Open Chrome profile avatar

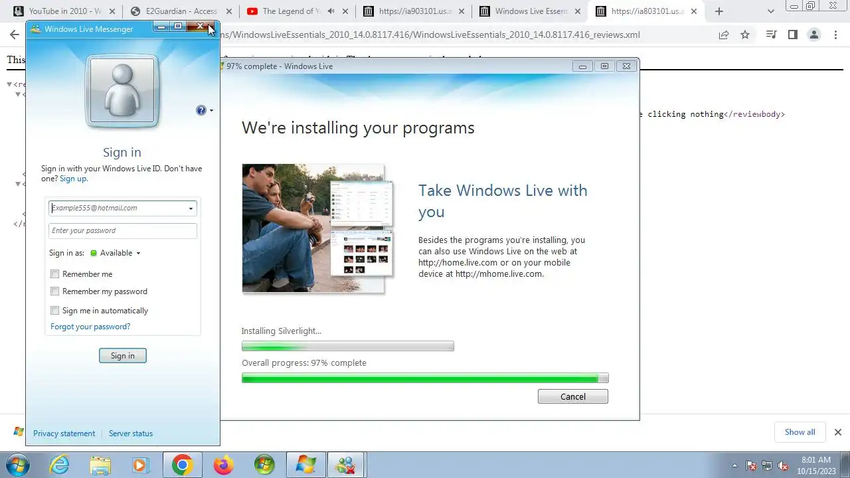tap(813, 35)
